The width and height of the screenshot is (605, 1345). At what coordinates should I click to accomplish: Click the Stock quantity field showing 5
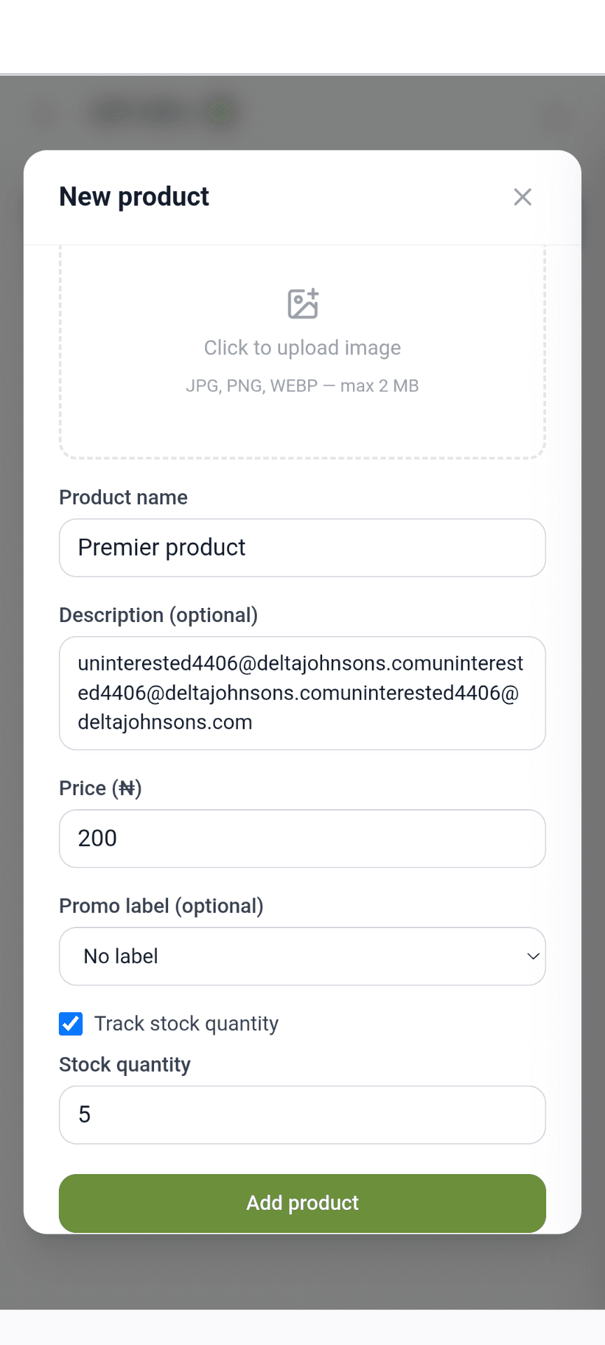coord(302,1115)
